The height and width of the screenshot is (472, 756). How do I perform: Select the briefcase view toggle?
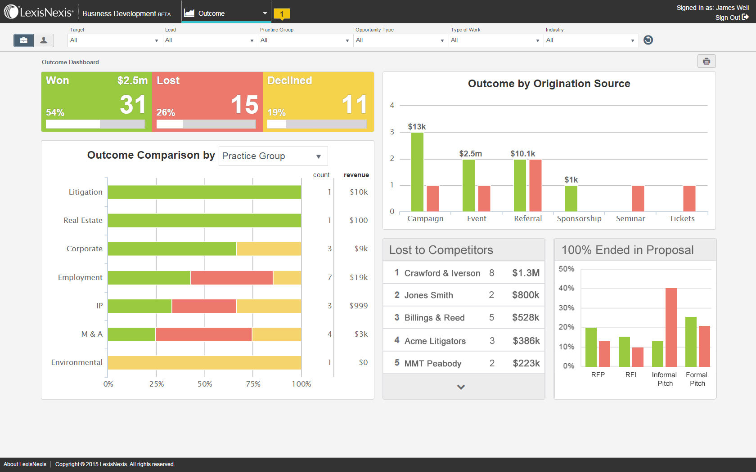23,40
